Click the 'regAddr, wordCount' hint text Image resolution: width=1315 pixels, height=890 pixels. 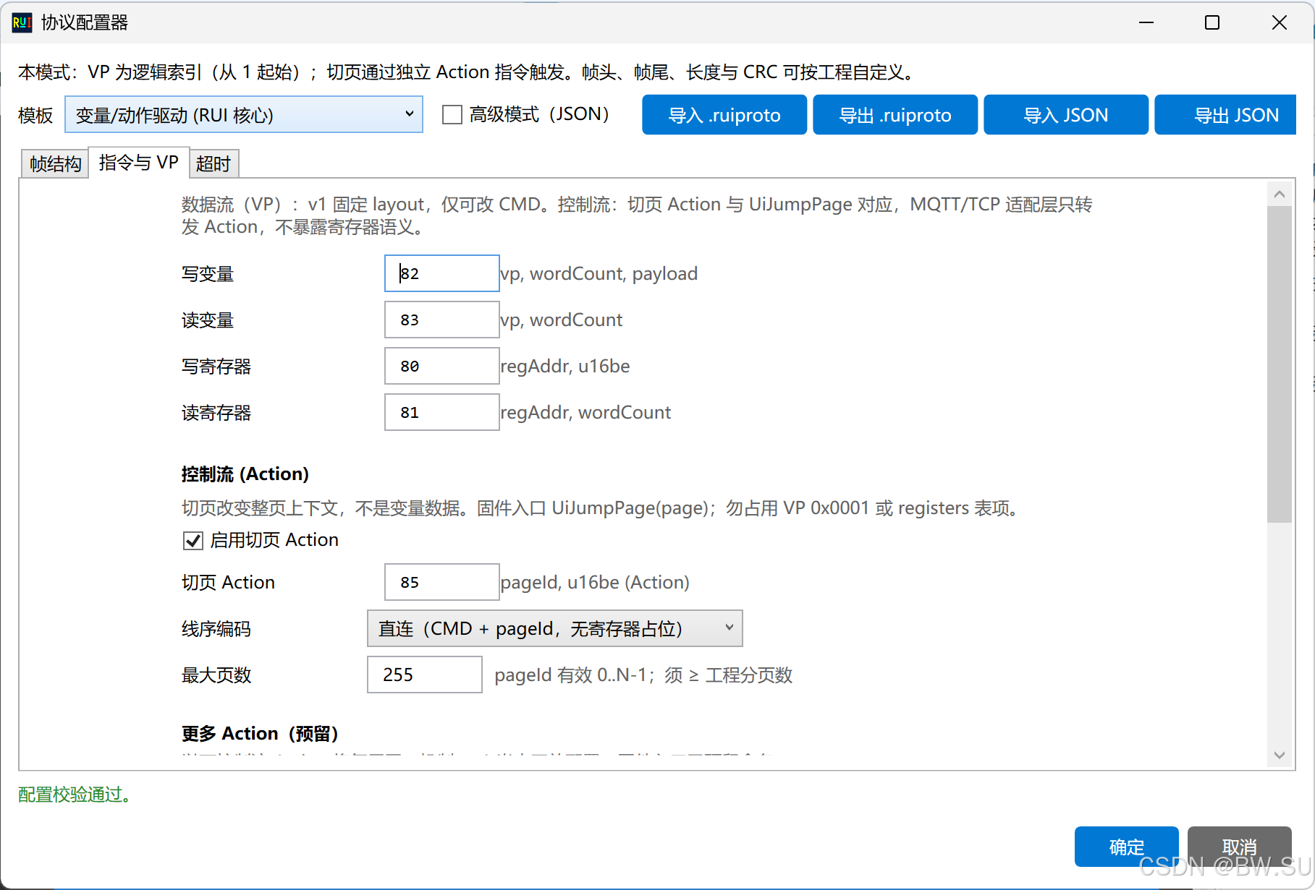(x=585, y=412)
